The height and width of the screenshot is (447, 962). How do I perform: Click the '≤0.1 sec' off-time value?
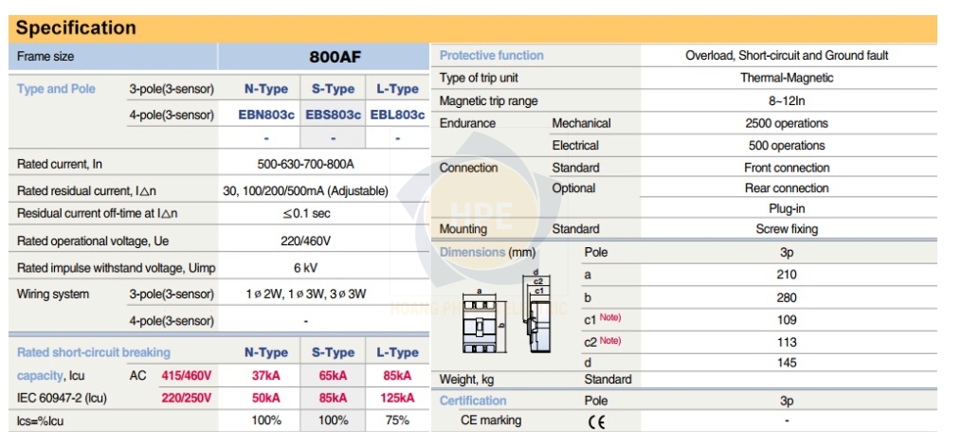(x=305, y=213)
